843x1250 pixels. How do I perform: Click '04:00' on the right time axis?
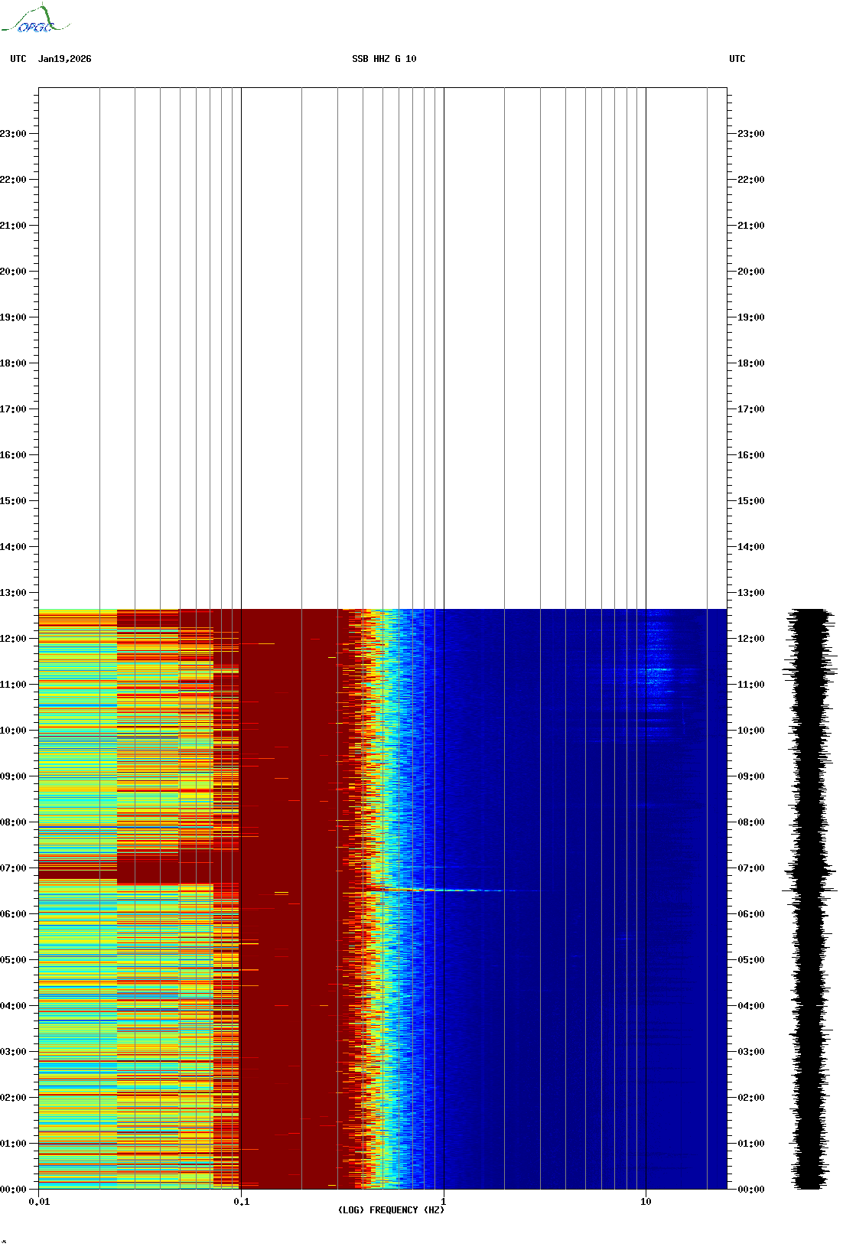[x=751, y=1006]
